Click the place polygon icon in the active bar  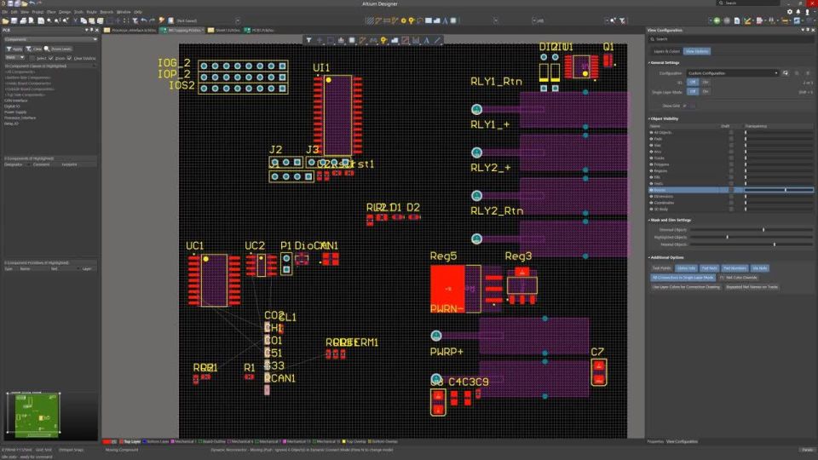[x=395, y=40]
